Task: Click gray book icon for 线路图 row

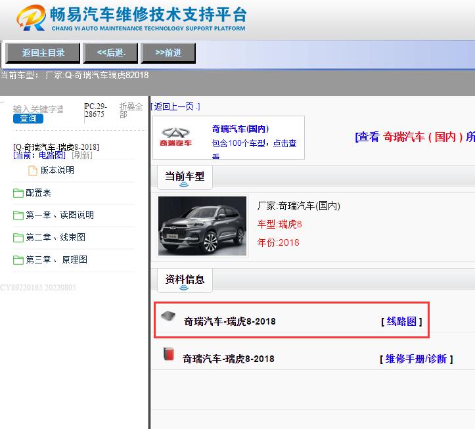Action: 168,316
